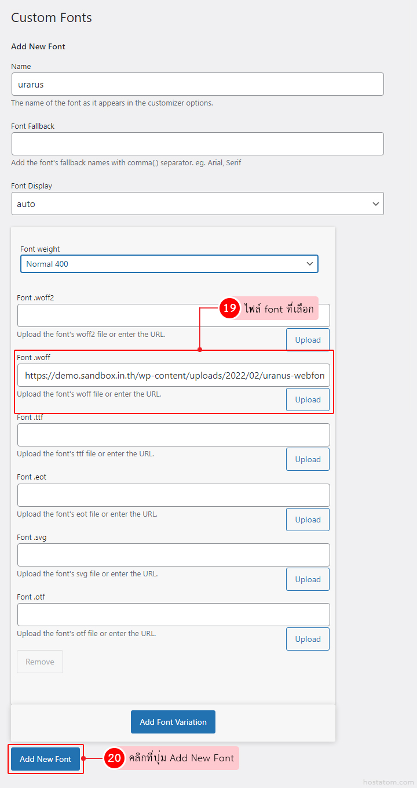Click Upload button for otf font
The width and height of the screenshot is (417, 788).
pyautogui.click(x=308, y=639)
